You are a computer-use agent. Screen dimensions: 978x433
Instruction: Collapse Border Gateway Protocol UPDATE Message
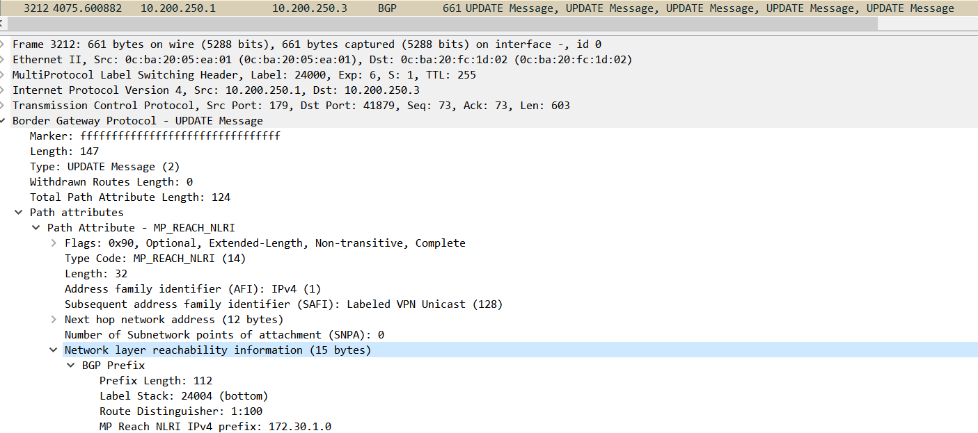(3, 121)
